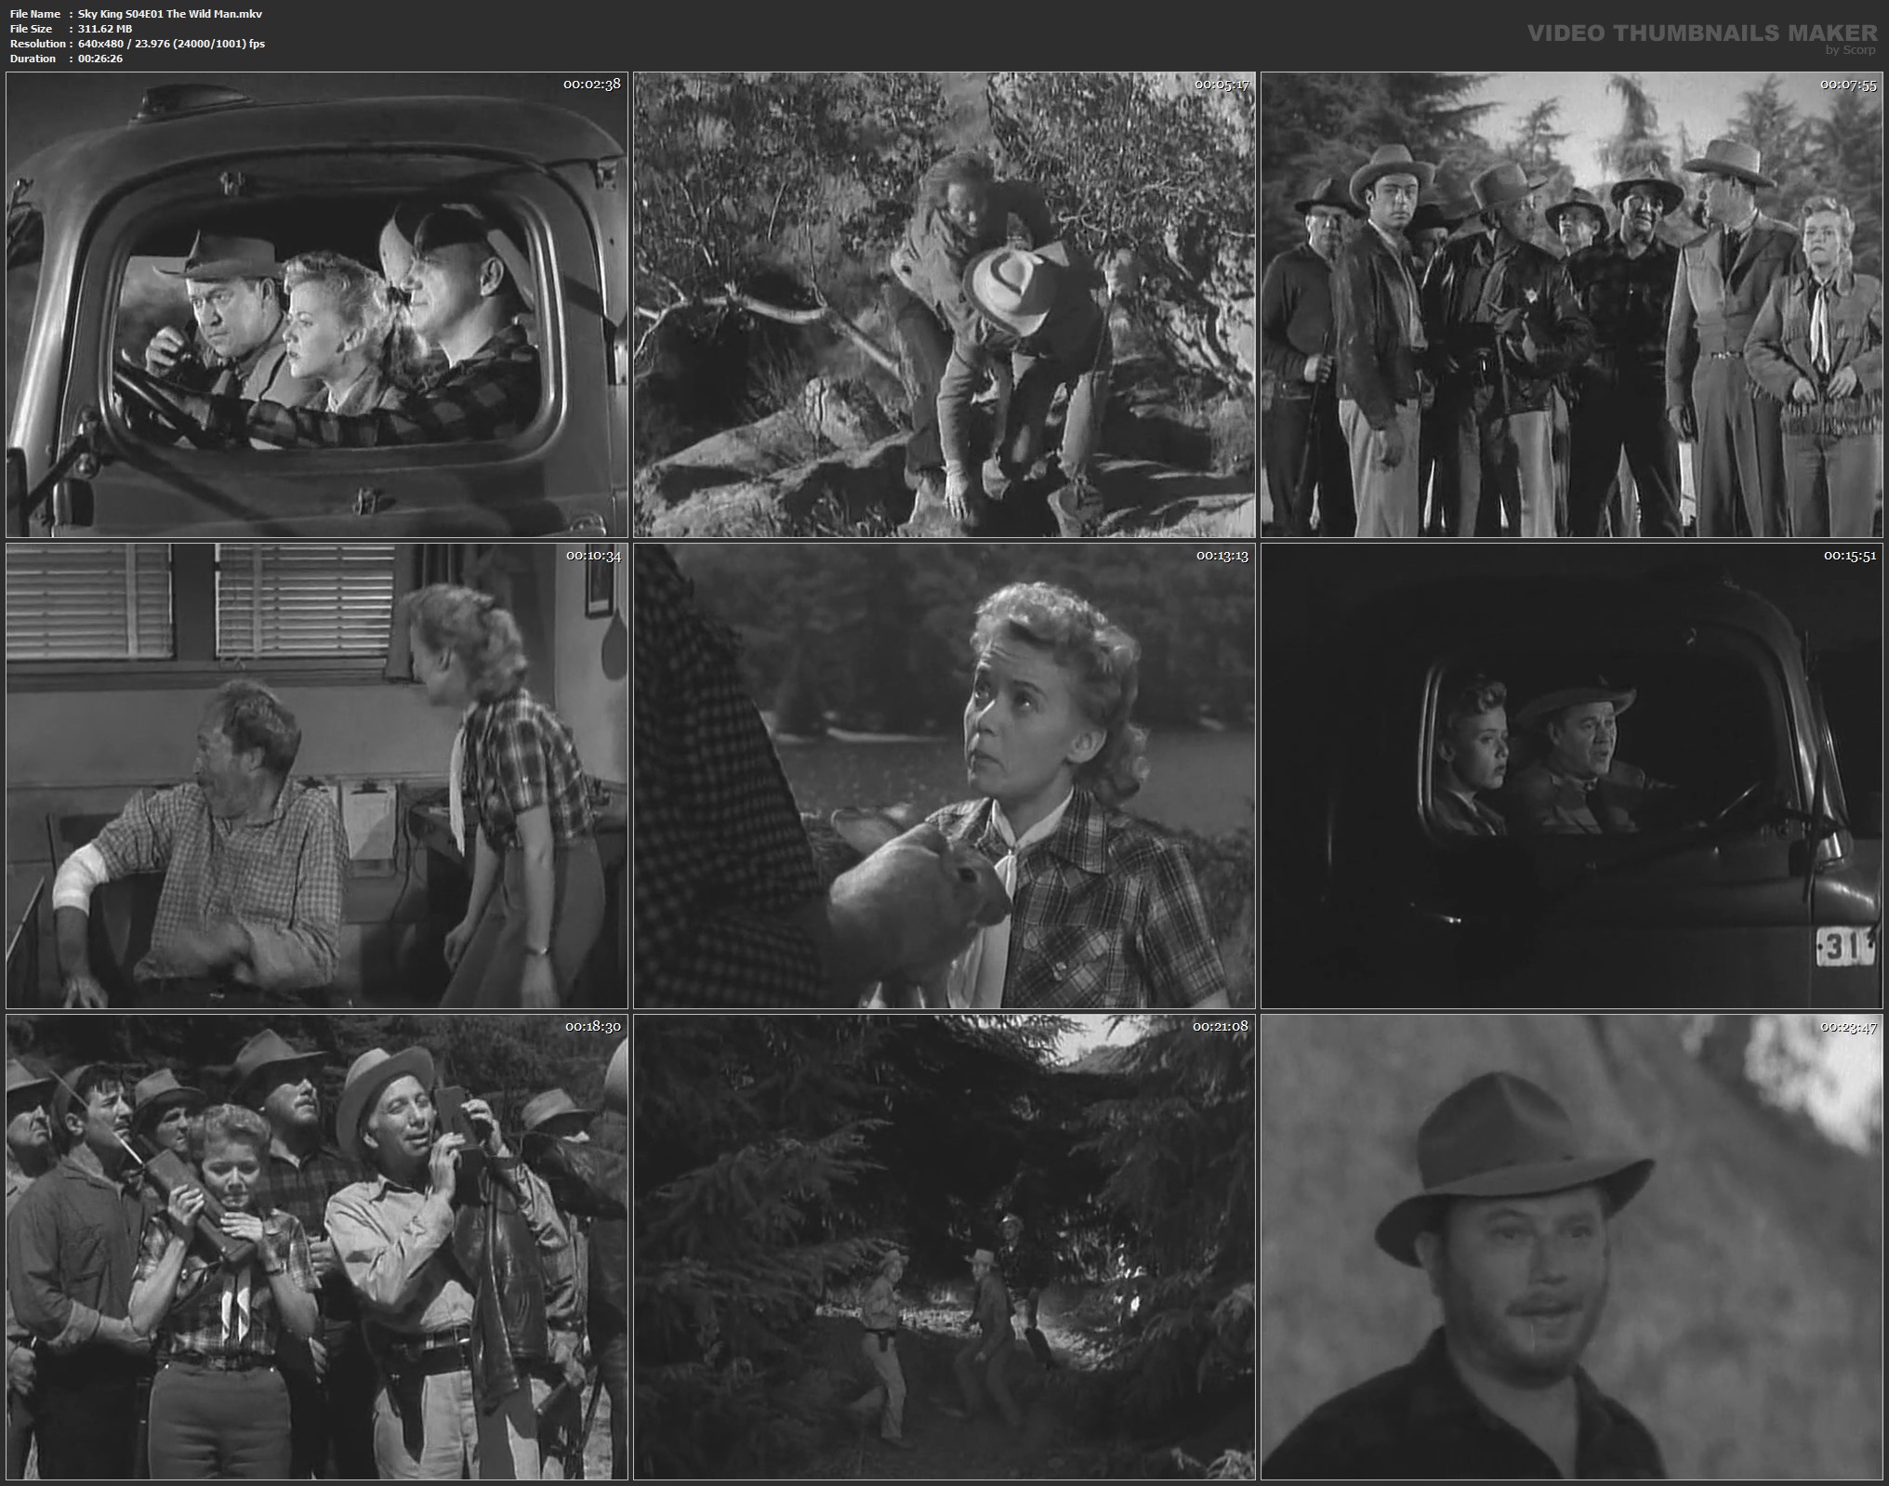Viewport: 1889px width, 1486px height.
Task: Click the woman holding rabbit thumbnail
Action: (944, 776)
